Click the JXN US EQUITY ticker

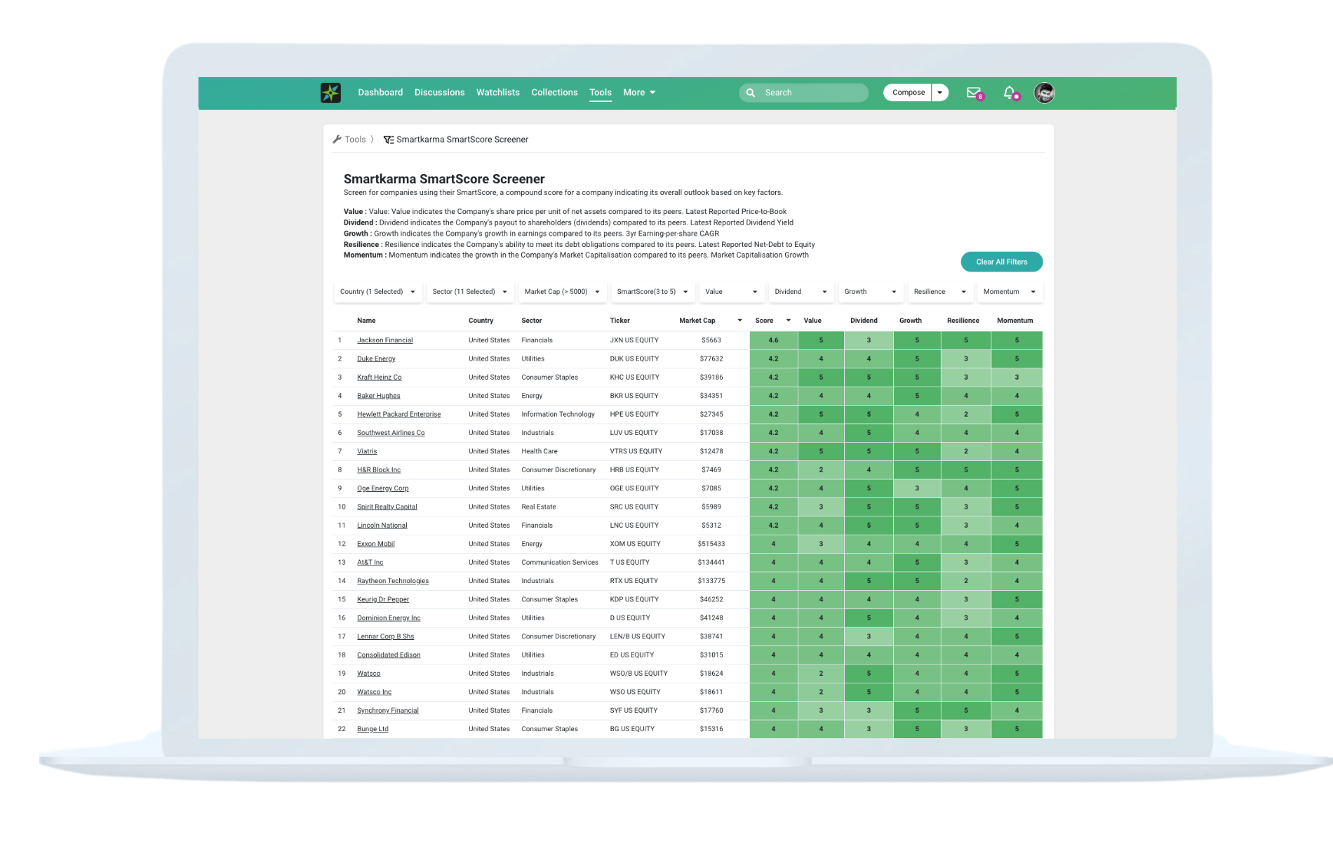point(634,340)
